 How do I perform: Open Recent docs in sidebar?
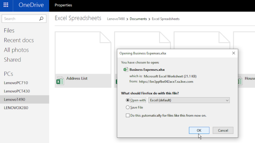pos(19,40)
